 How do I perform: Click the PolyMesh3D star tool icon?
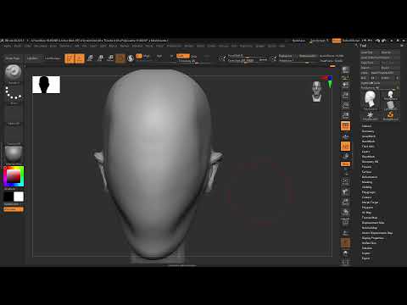point(370,115)
